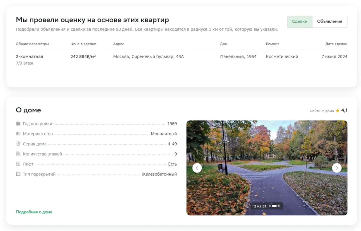361x231 pixels.
Task: Click the Год постройки value 1969
Action: coord(172,124)
